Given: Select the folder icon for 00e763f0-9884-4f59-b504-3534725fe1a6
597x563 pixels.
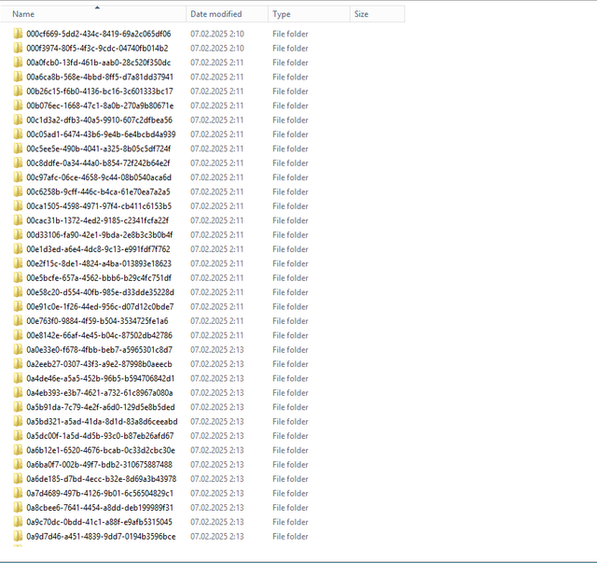Looking at the screenshot, I should pos(18,321).
